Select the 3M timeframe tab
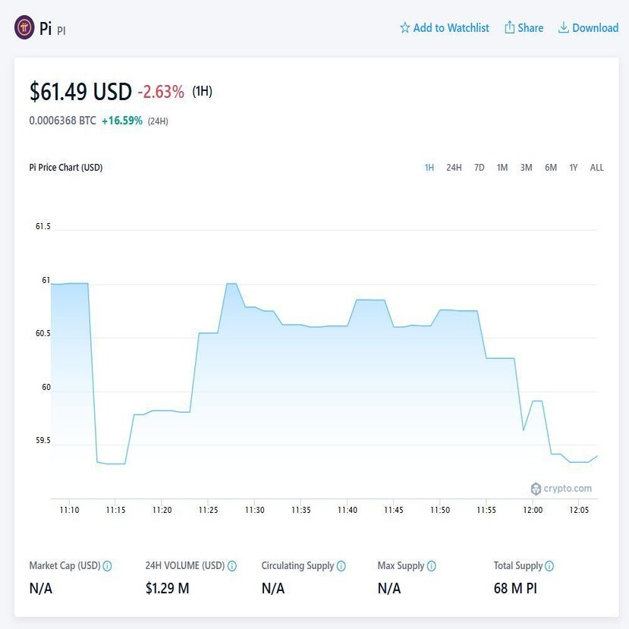 point(526,168)
